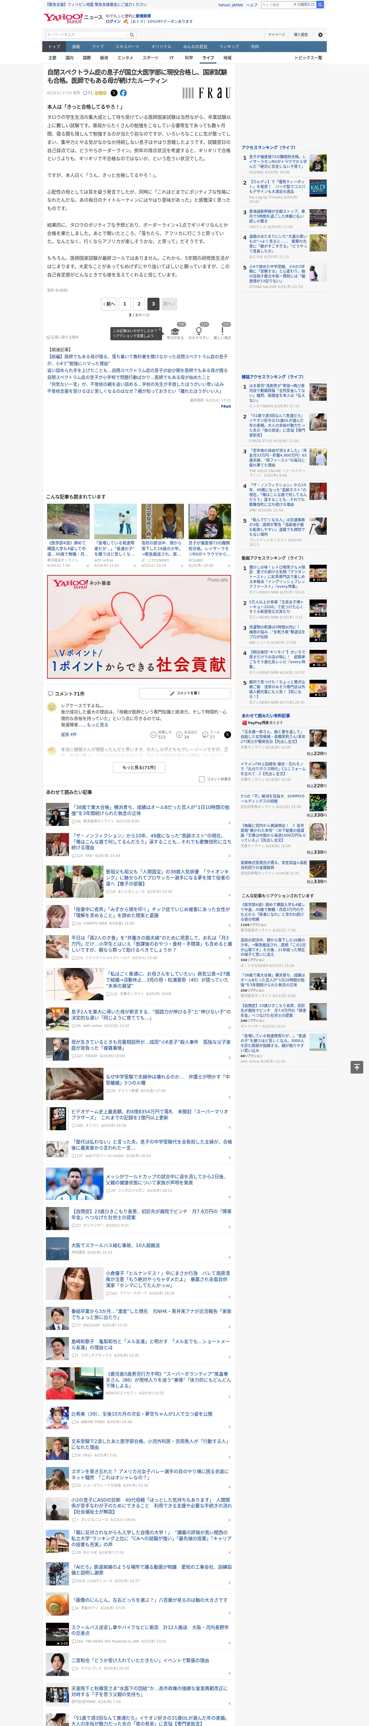This screenshot has height=1726, width=369.
Task: Click the トピックス一覧 link
Action: [308, 58]
